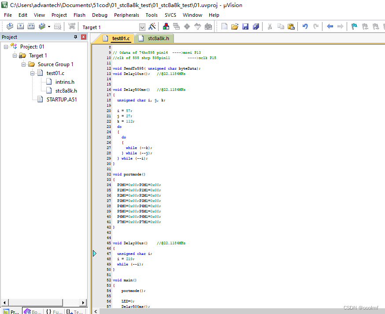Open Options for Target with magic wand icon

[x=152, y=26]
